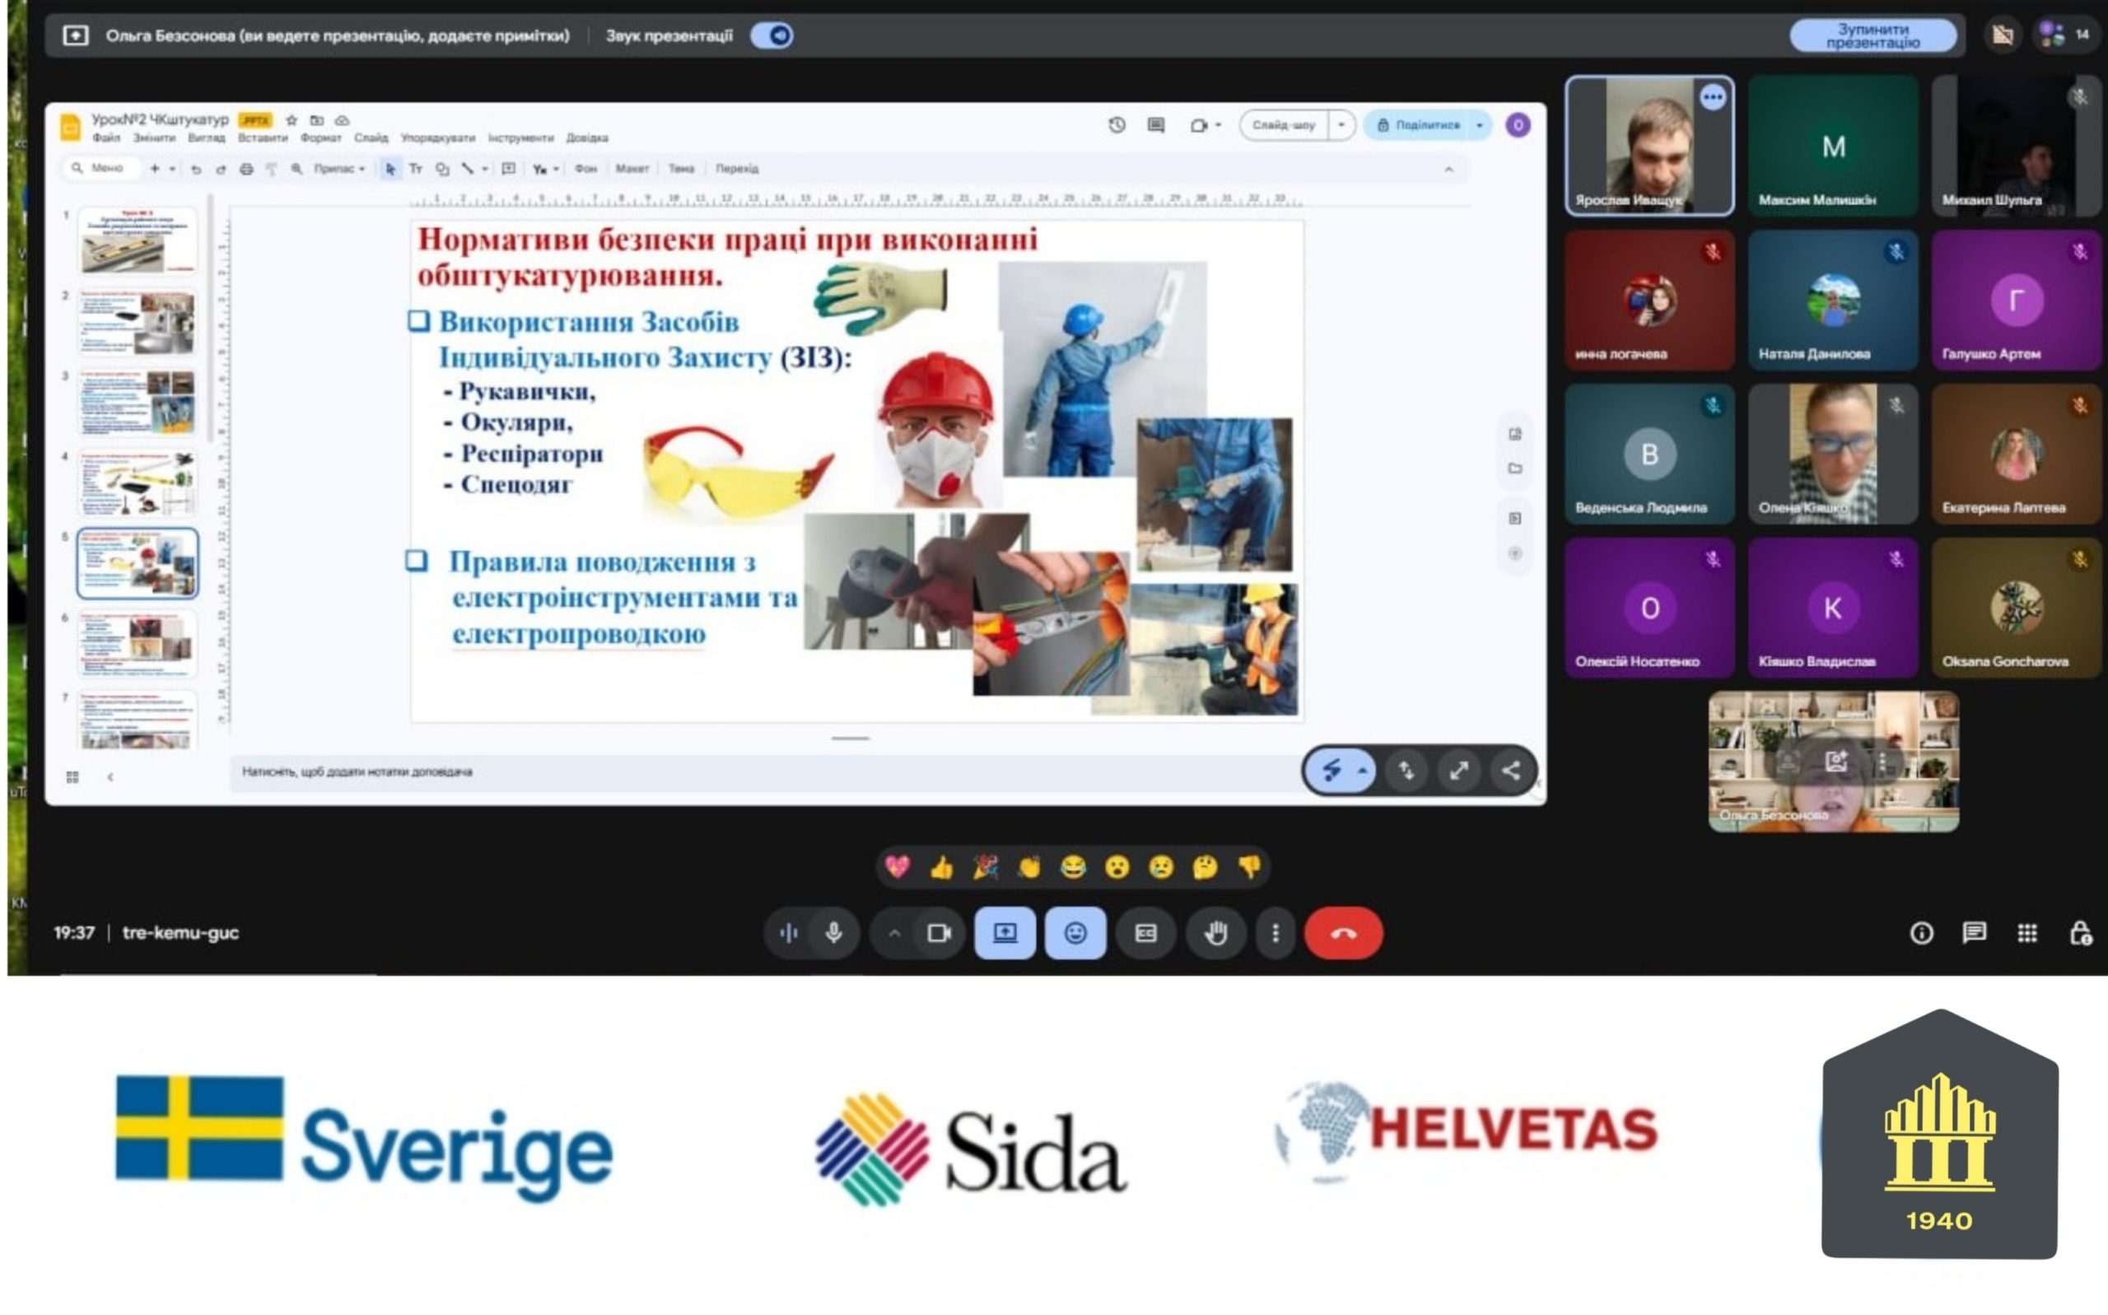
Task: Toggle the camera in meeting controls
Action: coord(939,933)
